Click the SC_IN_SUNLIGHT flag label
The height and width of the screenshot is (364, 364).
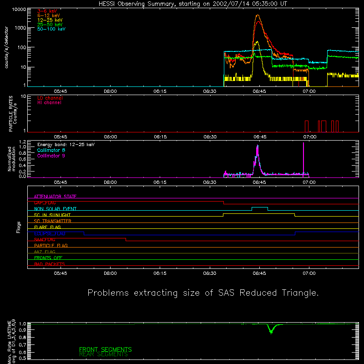[52, 215]
